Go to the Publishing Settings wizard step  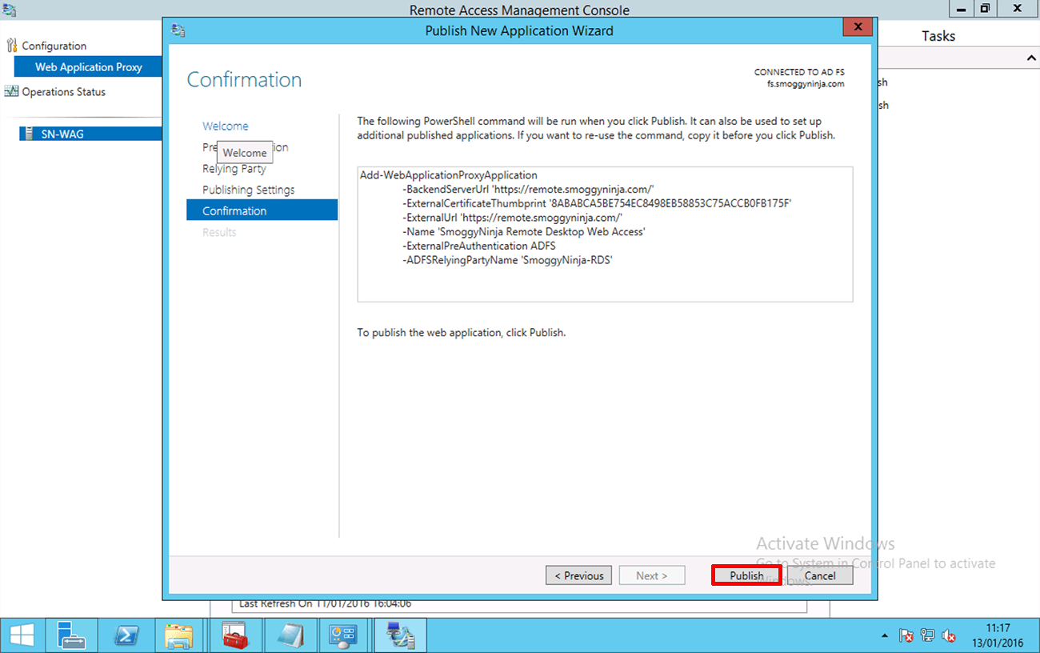pos(248,190)
